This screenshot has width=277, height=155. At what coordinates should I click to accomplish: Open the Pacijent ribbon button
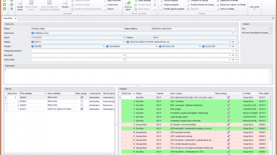65,5
